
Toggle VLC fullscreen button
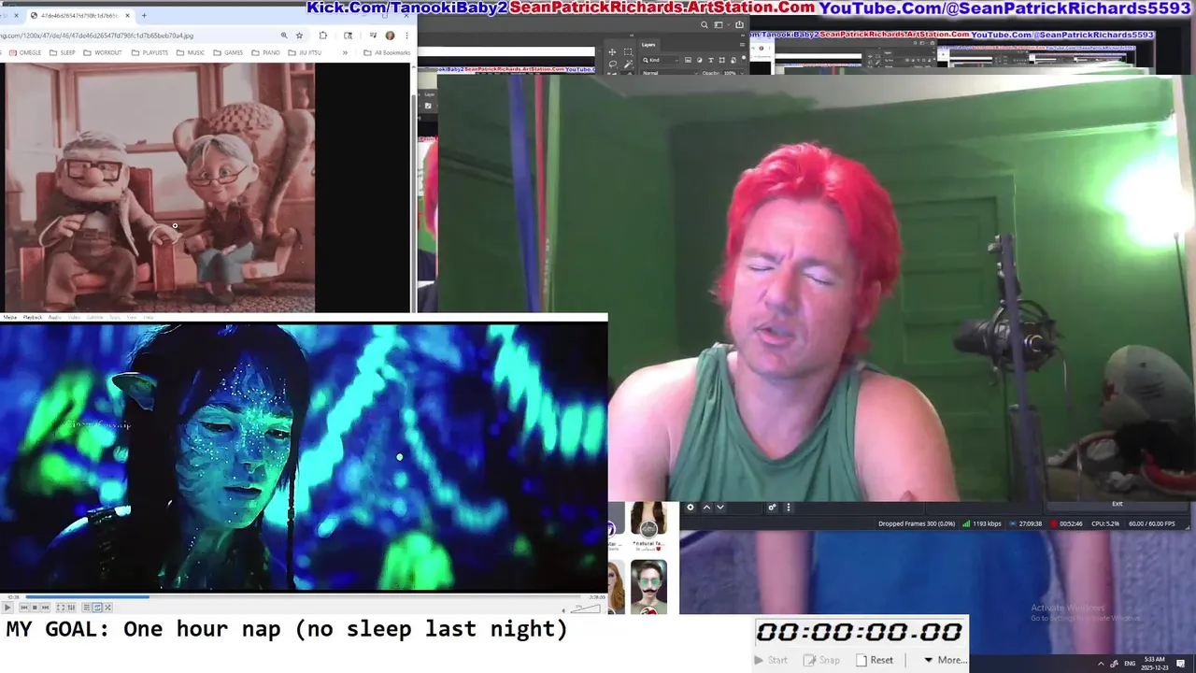pos(61,608)
